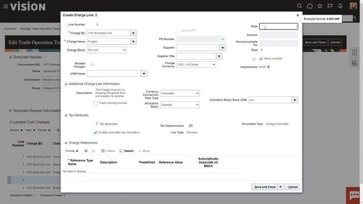Viewport: 363px width, 204px height.
Task: Select line 2 row in charges table
Action: tap(34, 164)
